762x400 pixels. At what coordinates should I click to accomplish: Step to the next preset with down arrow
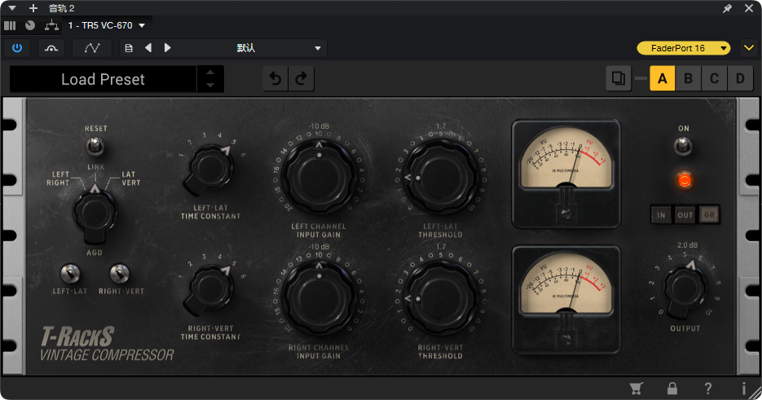coord(210,85)
